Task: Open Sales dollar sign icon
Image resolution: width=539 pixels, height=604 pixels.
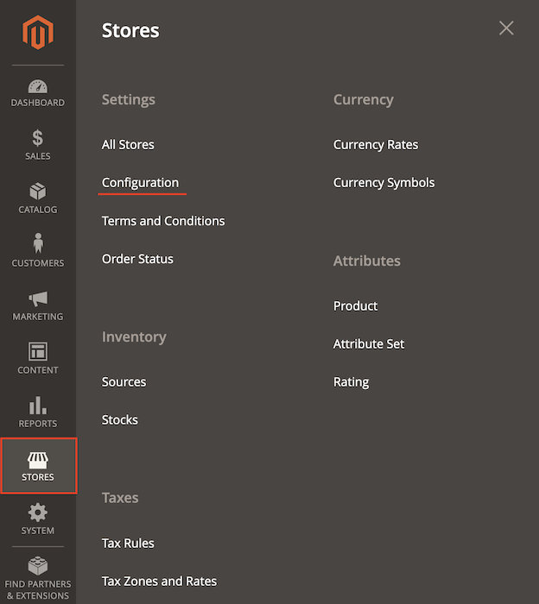Action: [38, 138]
